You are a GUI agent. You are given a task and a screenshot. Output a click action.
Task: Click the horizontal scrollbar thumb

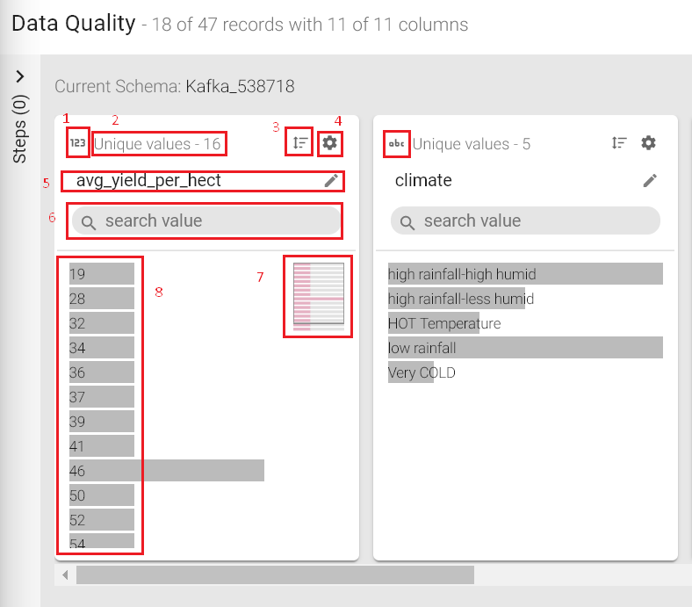274,575
